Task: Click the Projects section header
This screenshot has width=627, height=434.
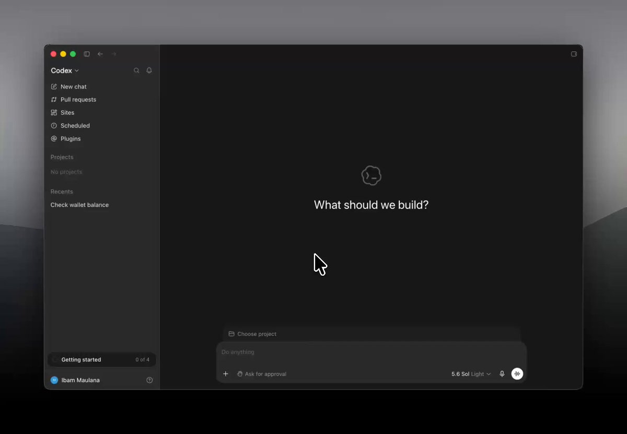Action: (62, 157)
